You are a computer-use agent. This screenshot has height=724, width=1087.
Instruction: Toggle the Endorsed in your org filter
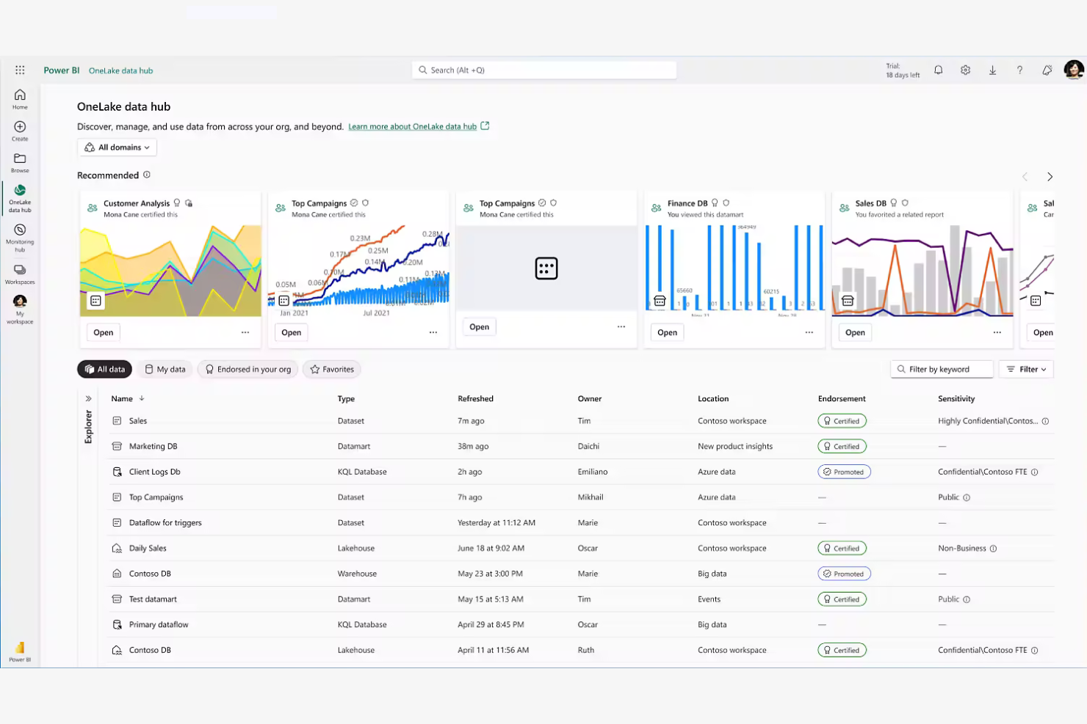248,369
